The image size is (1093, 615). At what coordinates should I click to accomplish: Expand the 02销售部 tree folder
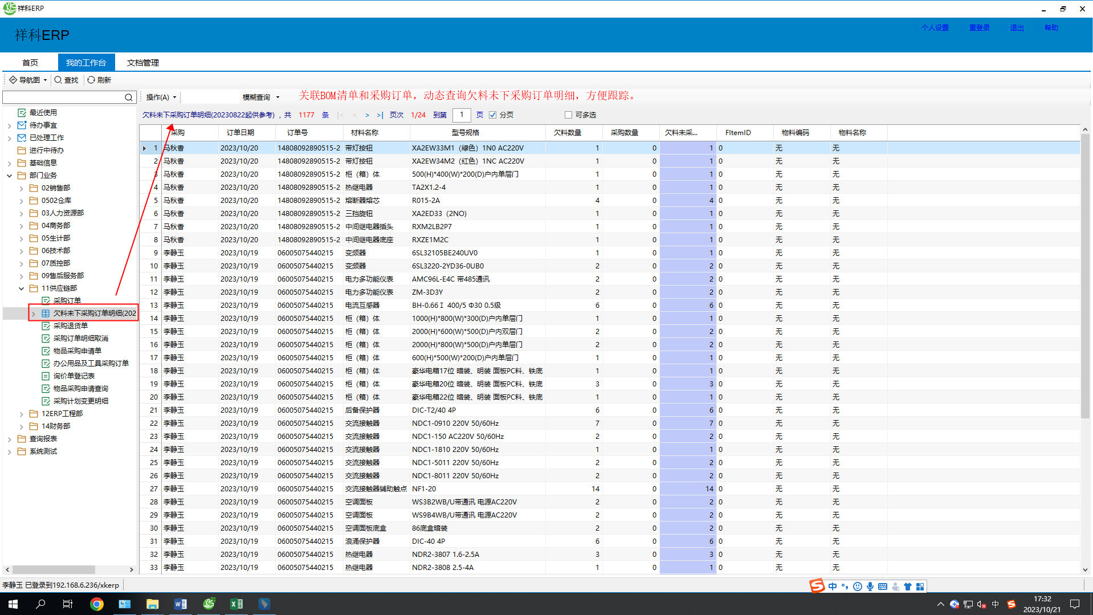(x=22, y=188)
